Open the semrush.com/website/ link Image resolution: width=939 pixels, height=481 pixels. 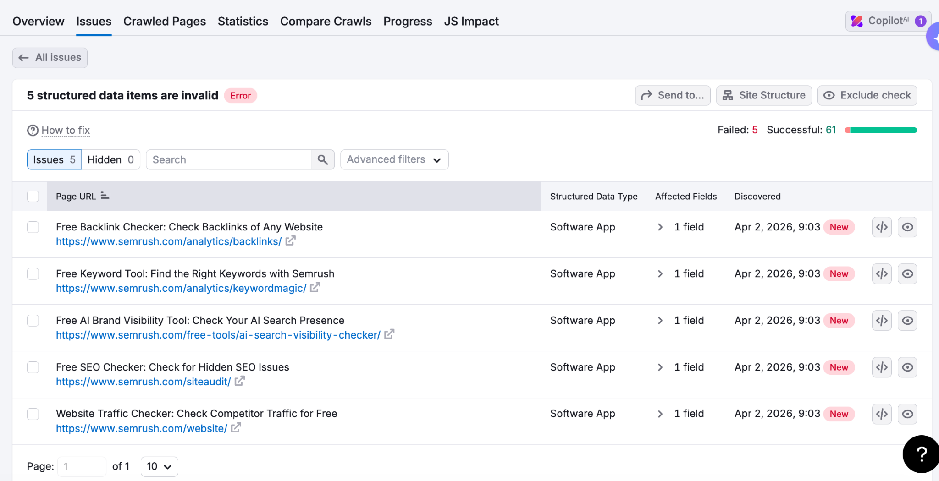point(142,428)
